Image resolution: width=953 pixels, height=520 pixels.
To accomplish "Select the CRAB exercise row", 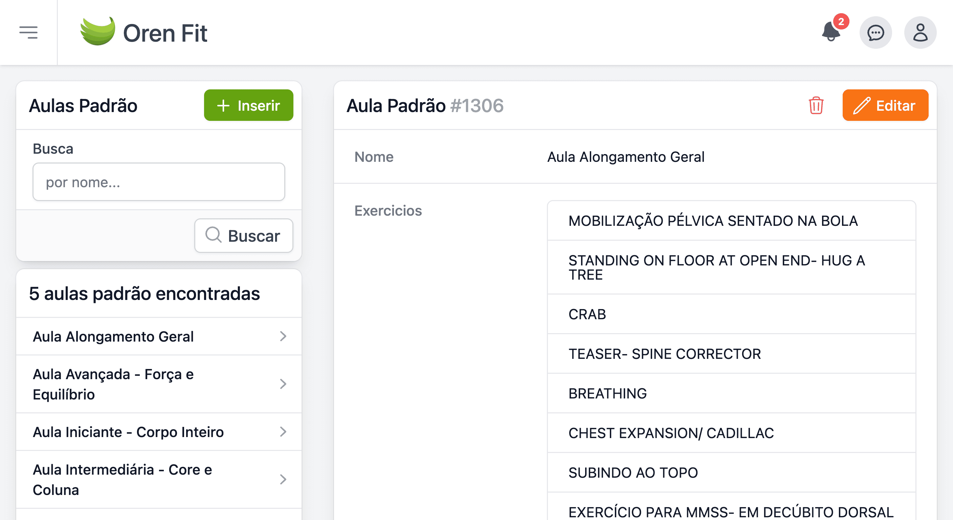I will (731, 314).
